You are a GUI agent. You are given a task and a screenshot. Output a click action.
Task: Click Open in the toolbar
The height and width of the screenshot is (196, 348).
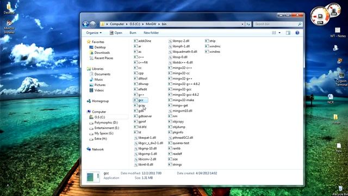(x=116, y=33)
